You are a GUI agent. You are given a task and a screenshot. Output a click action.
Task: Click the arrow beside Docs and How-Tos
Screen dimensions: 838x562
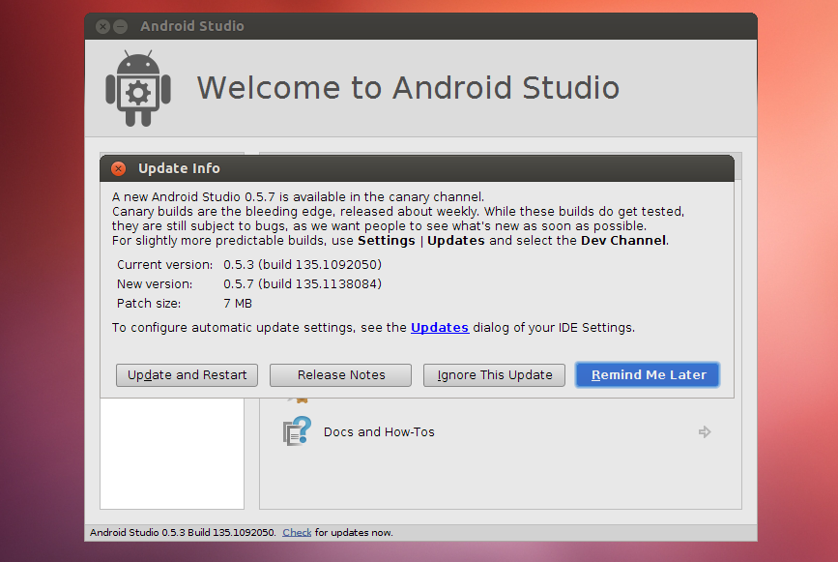(x=705, y=431)
